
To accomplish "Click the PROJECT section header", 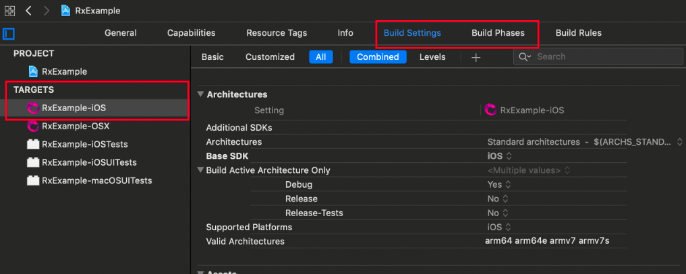I will tap(34, 53).
